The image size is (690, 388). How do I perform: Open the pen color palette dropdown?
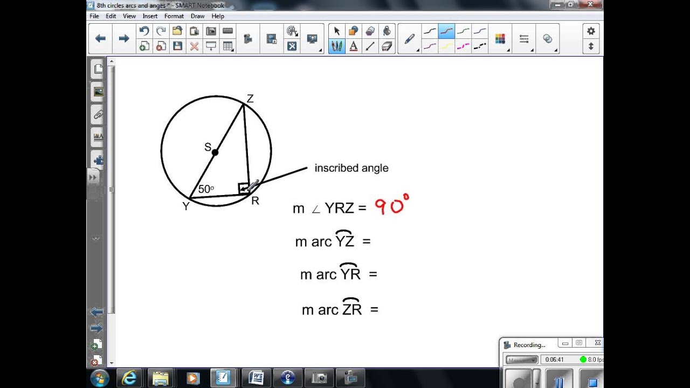pyautogui.click(x=501, y=39)
